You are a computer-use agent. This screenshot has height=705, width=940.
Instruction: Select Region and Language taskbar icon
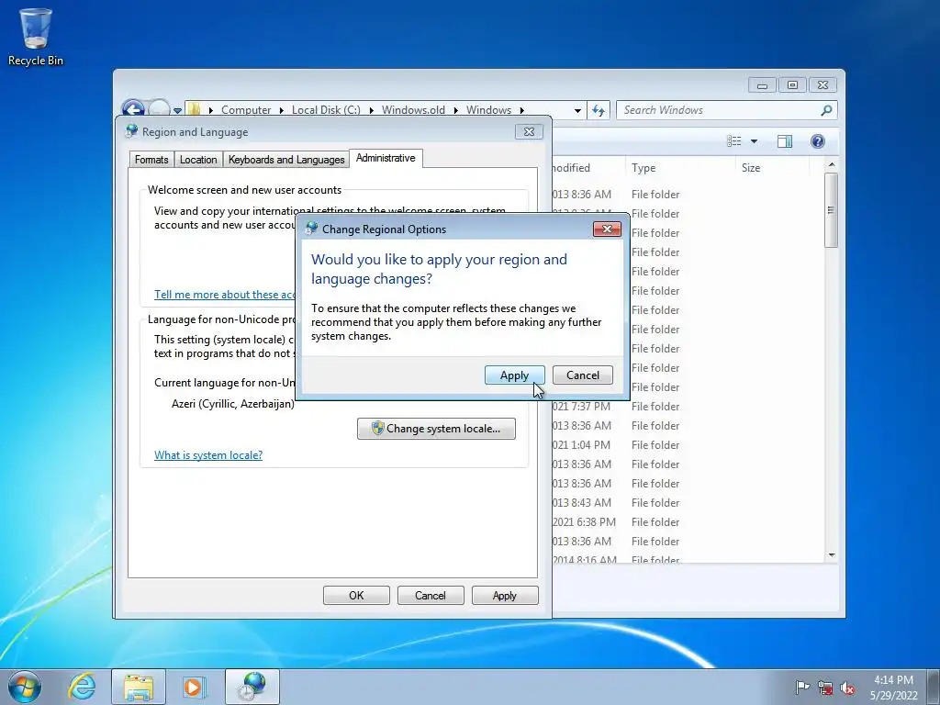(252, 687)
